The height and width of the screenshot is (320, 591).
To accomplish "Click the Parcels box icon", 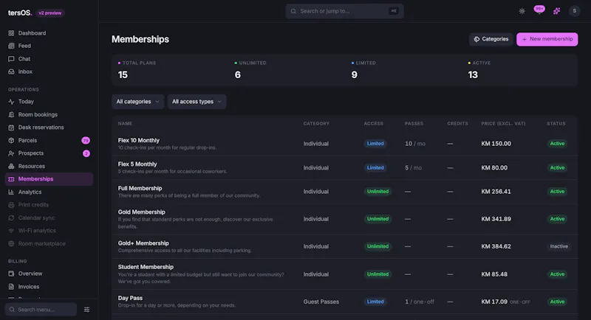I will (x=11, y=140).
